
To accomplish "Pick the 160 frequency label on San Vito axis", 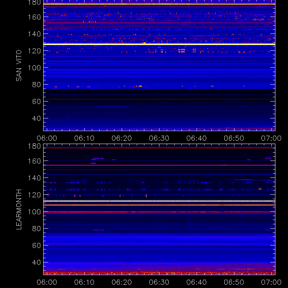I will click(x=34, y=17).
